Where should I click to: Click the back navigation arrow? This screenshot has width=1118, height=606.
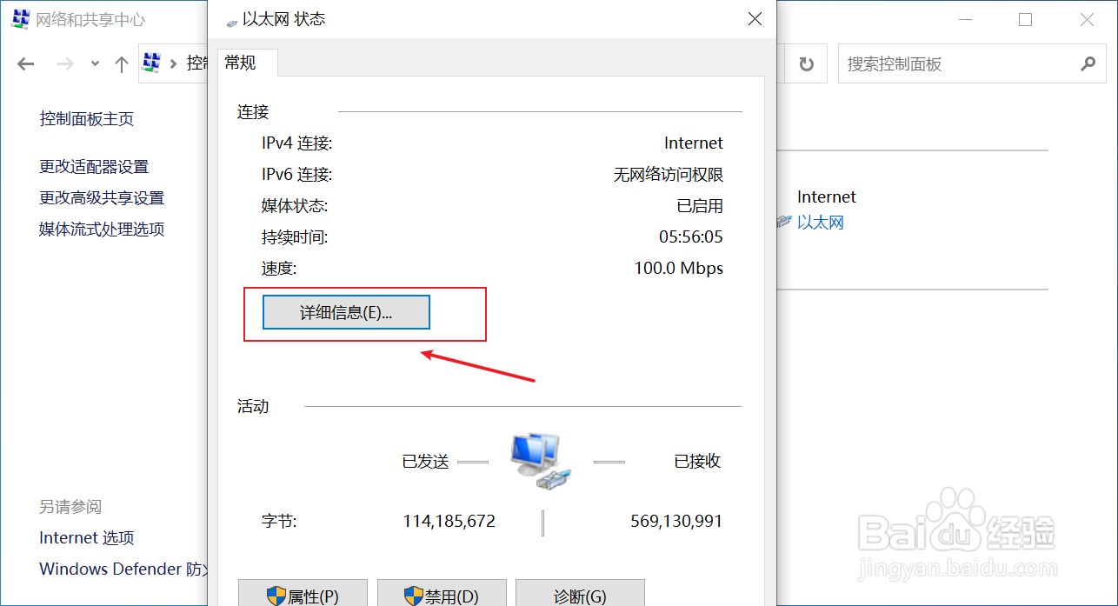click(x=26, y=63)
